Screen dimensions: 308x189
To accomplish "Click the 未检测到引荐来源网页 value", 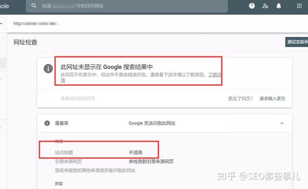I will 151,161.
